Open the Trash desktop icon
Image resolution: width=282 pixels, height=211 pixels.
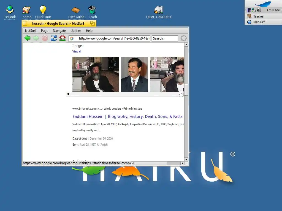(93, 12)
